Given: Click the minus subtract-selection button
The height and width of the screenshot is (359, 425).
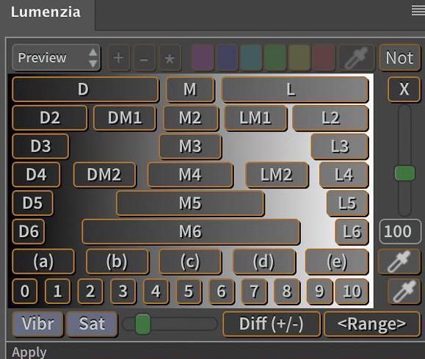Looking at the screenshot, I should click(144, 58).
